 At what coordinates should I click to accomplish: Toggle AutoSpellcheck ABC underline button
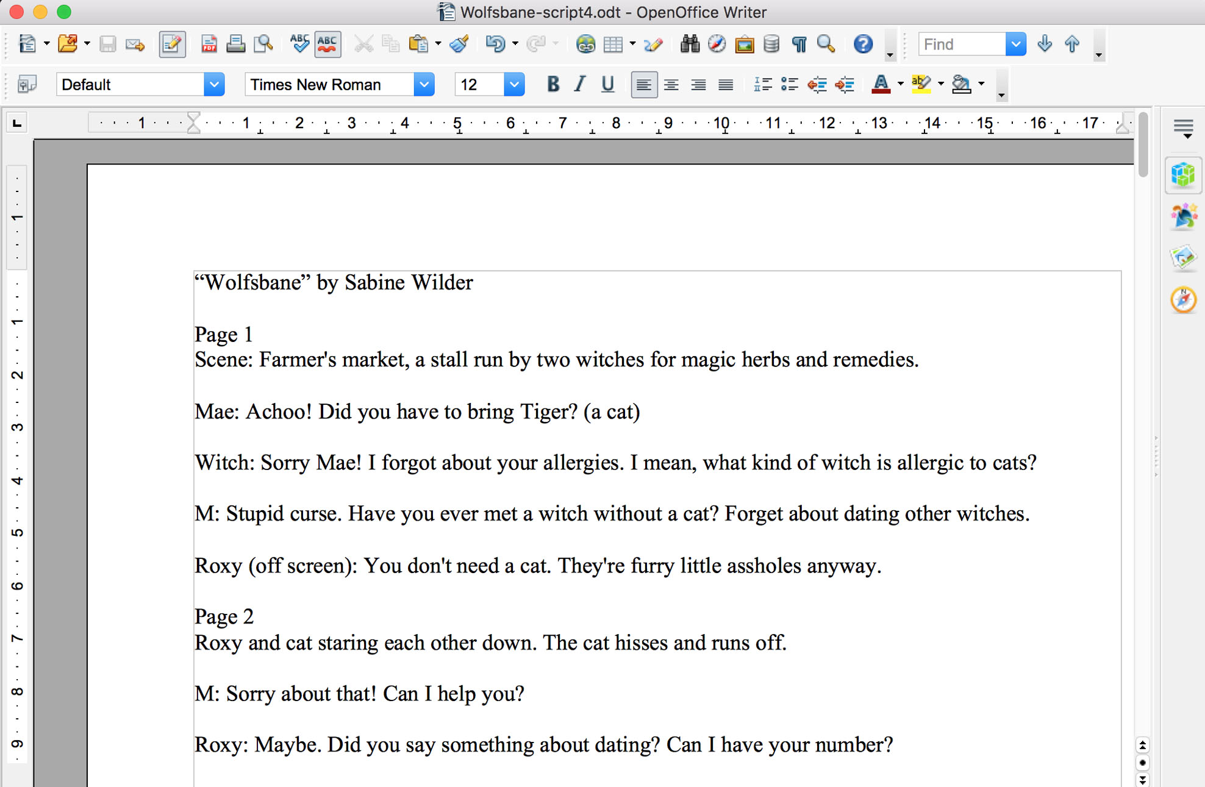tap(327, 44)
